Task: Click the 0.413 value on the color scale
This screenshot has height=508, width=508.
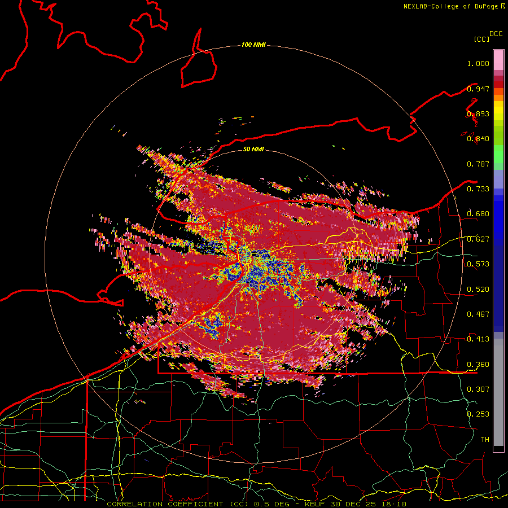Action: [x=478, y=339]
